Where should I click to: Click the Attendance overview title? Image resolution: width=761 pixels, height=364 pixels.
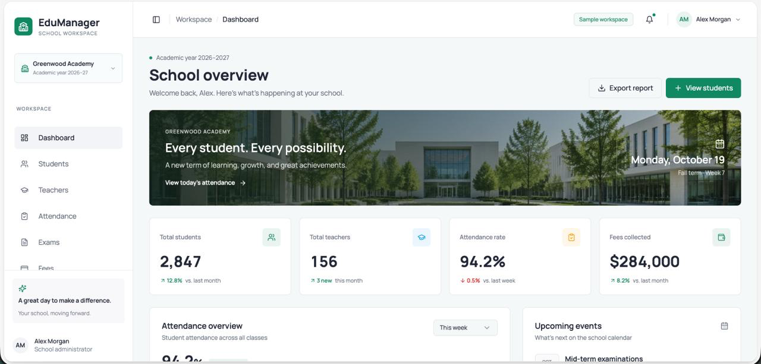(x=202, y=326)
